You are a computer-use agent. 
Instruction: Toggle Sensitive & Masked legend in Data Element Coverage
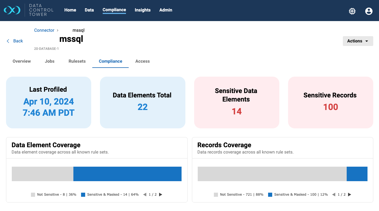coord(110,195)
